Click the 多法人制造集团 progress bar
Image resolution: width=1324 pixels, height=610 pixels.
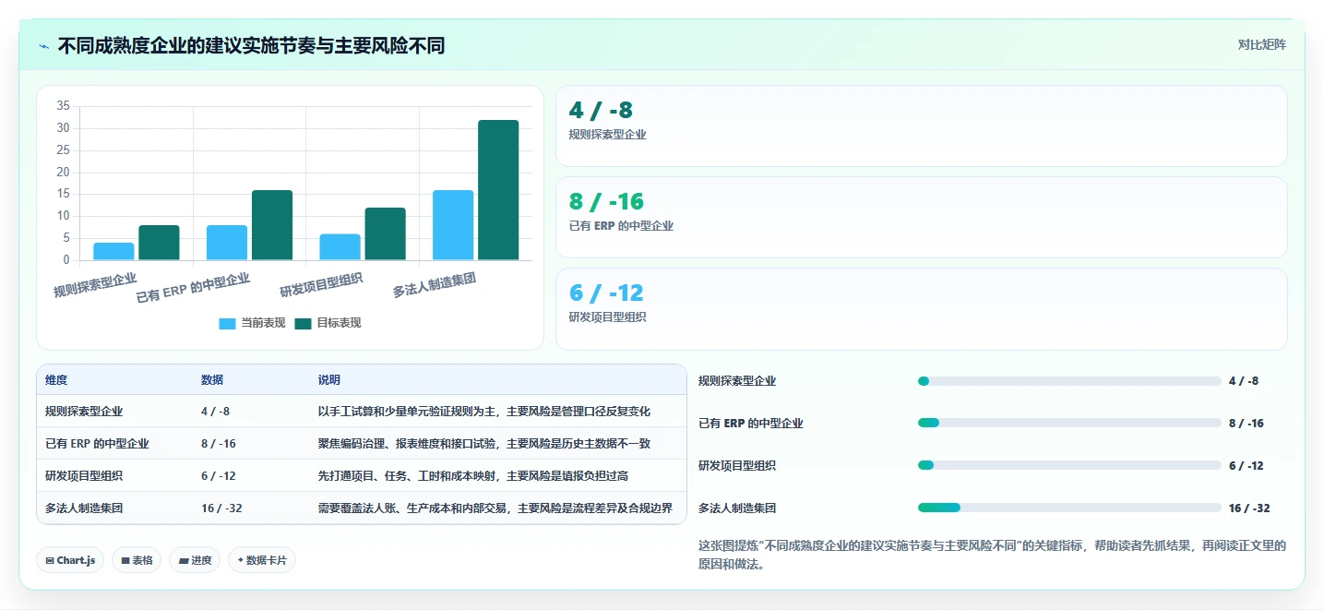coord(1069,508)
